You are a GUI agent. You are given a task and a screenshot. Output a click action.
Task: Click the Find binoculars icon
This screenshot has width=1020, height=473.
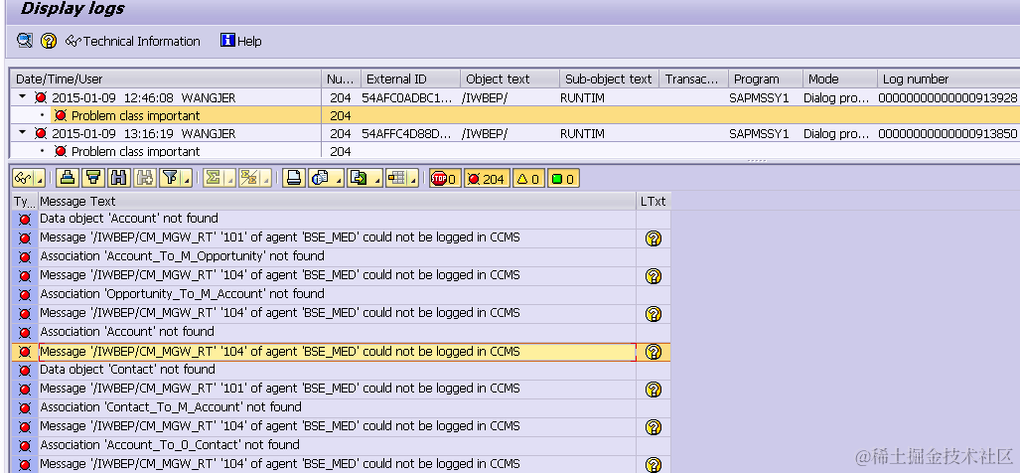118,178
